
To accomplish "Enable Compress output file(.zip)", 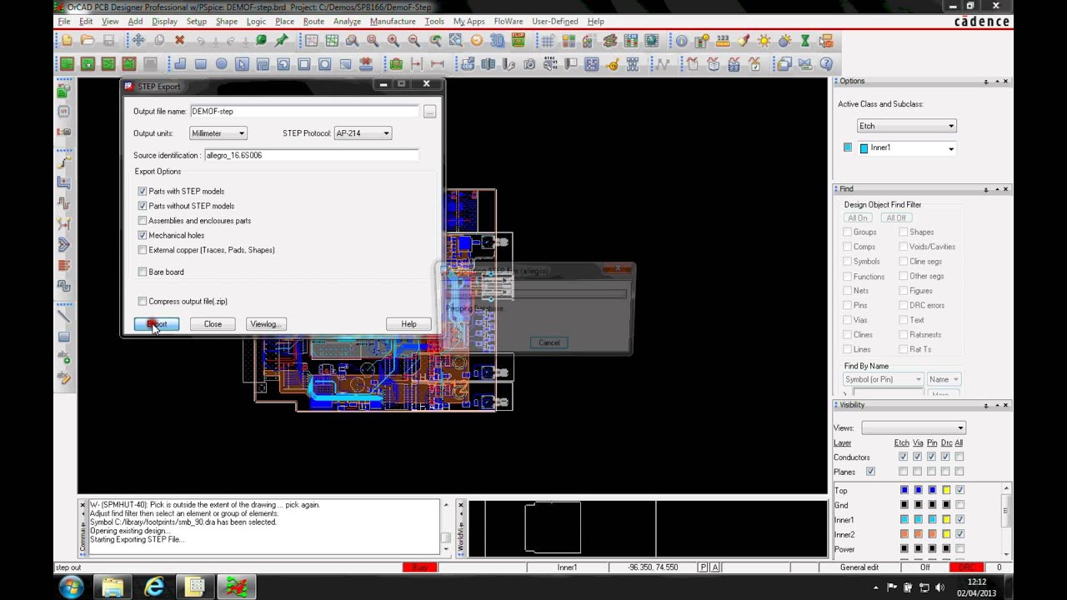I will pos(143,301).
